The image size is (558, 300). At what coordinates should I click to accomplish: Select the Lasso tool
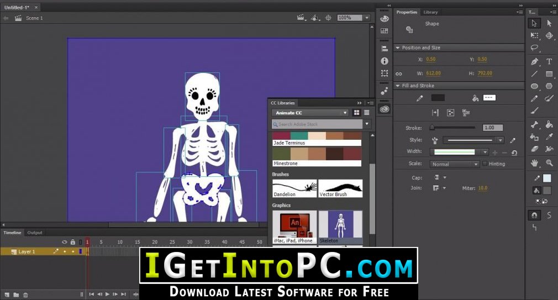(x=534, y=48)
